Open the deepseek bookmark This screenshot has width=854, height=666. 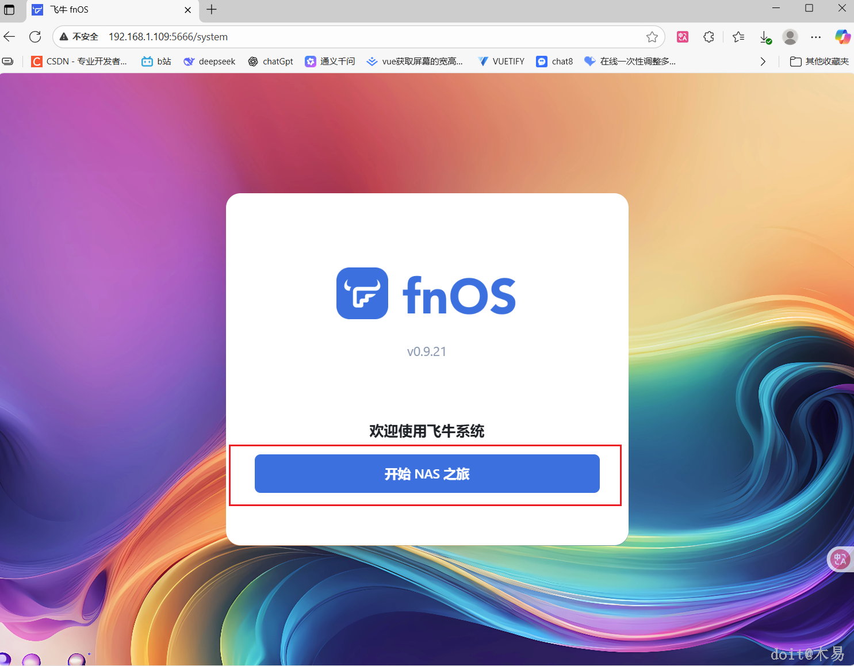(x=209, y=61)
